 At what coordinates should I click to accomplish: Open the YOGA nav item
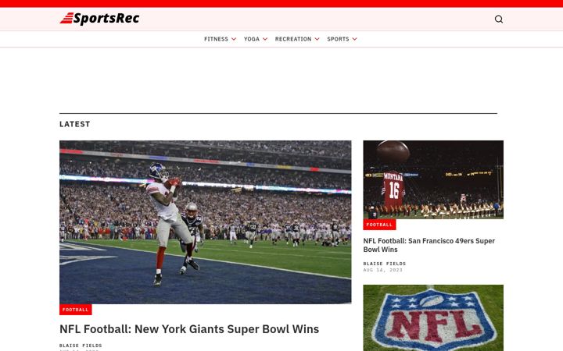click(251, 39)
